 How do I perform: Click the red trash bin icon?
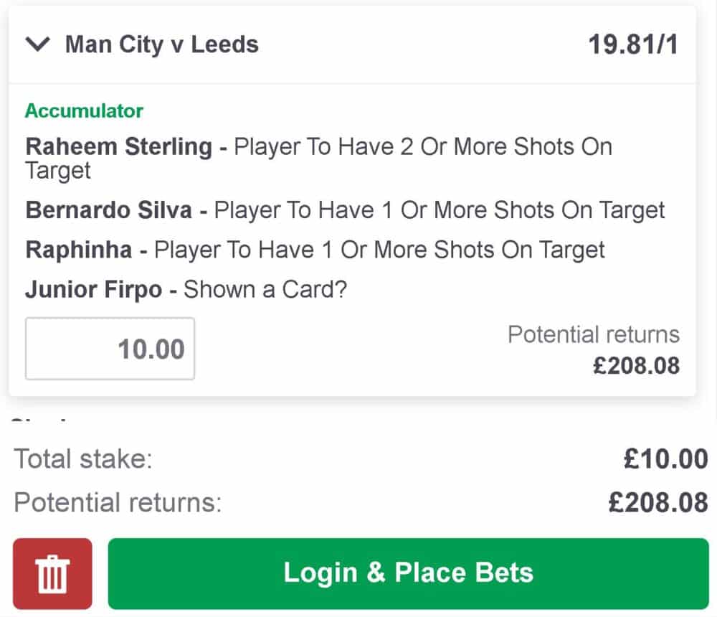coord(52,573)
